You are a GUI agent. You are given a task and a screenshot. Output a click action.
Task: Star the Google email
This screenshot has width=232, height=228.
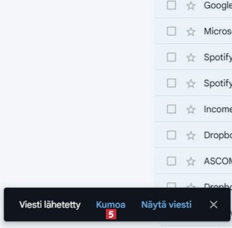[x=191, y=6]
